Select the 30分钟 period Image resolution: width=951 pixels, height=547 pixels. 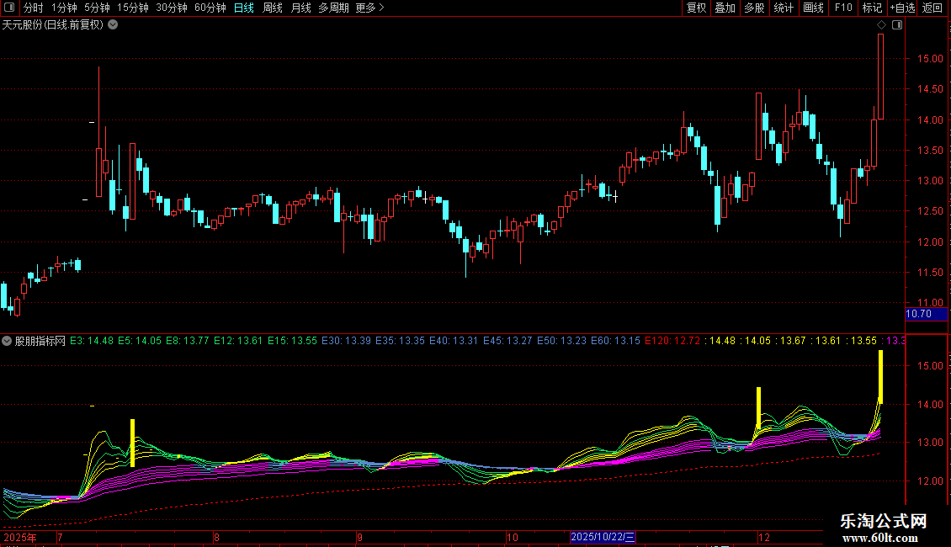[x=172, y=8]
